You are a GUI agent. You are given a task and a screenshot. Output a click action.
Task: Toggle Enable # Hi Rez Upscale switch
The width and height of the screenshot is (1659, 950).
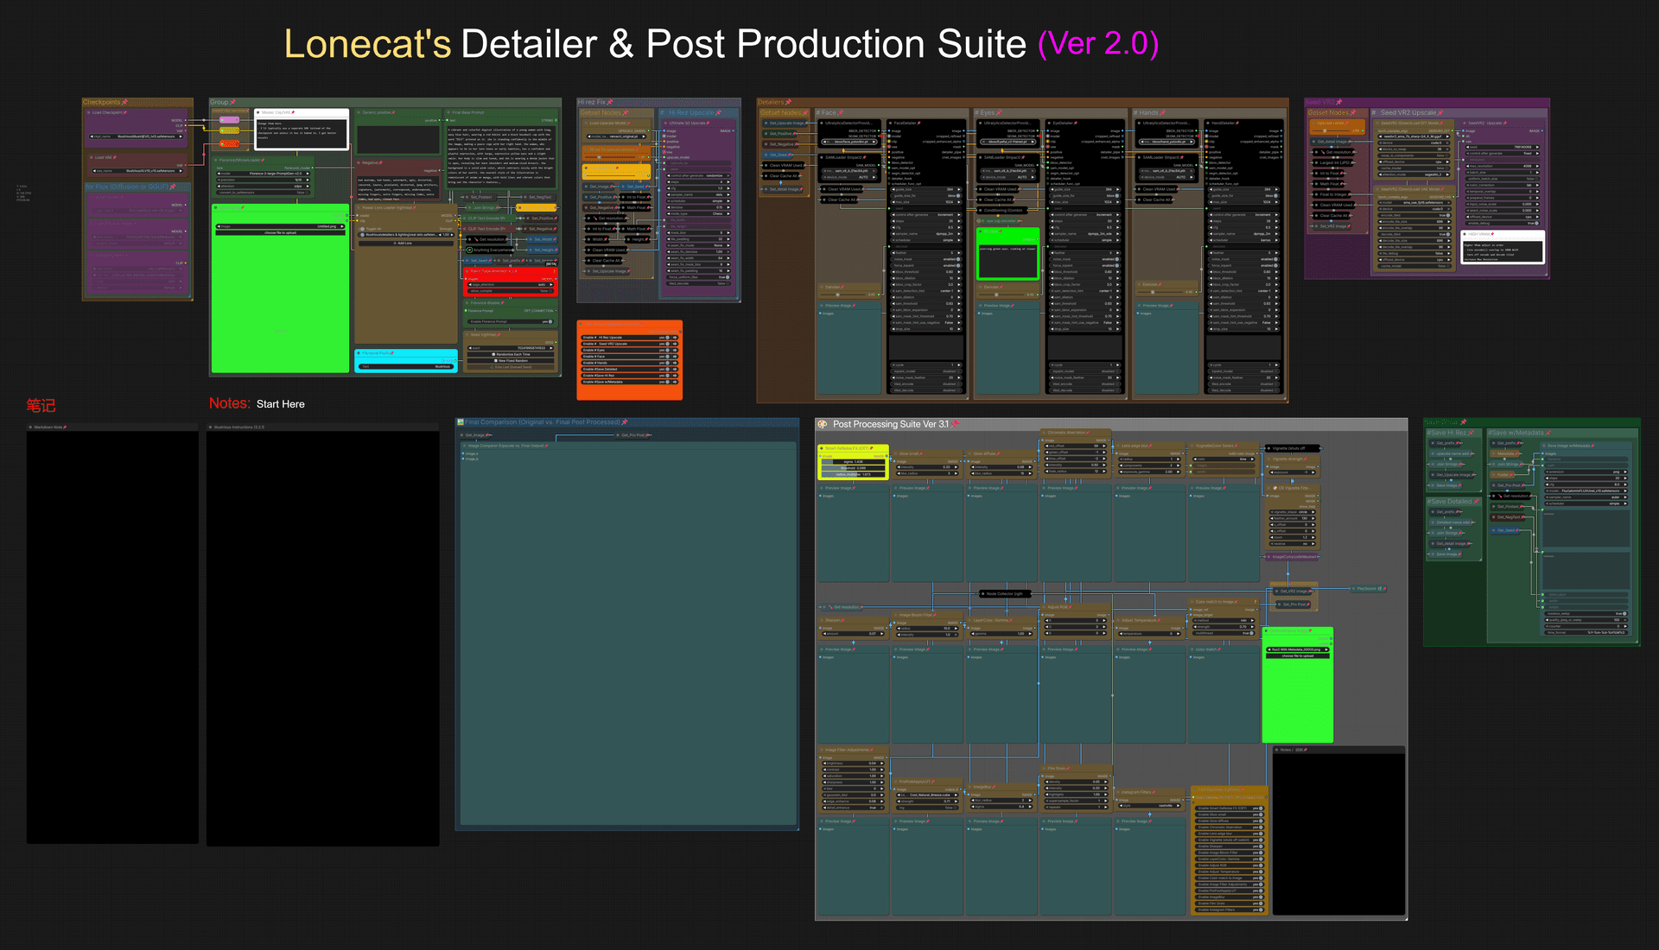pyautogui.click(x=667, y=338)
